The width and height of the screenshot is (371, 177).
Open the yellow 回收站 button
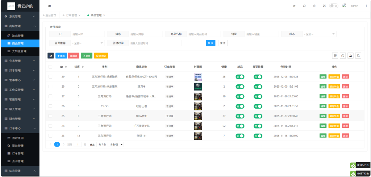pyautogui.click(x=101, y=56)
